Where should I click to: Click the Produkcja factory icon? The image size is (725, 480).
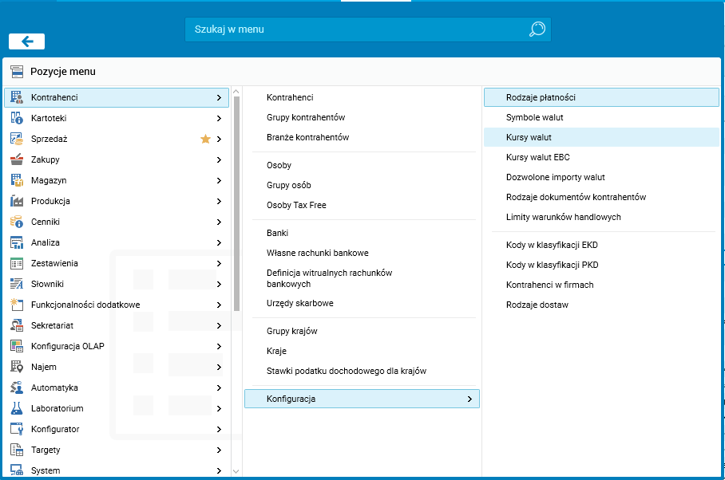[x=17, y=201]
